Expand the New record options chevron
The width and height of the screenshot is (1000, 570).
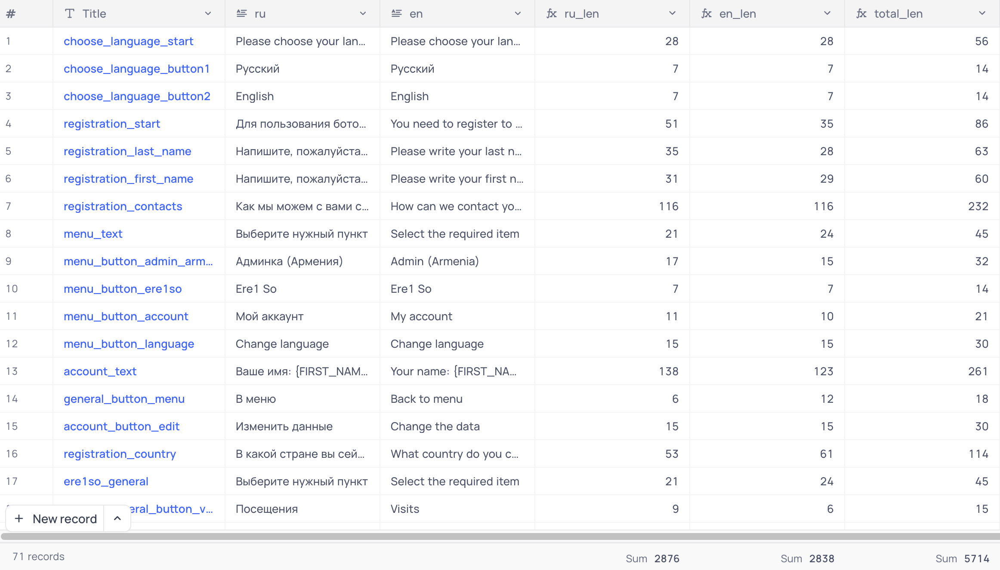click(117, 519)
